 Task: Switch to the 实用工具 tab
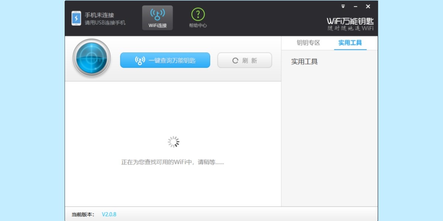pyautogui.click(x=350, y=43)
